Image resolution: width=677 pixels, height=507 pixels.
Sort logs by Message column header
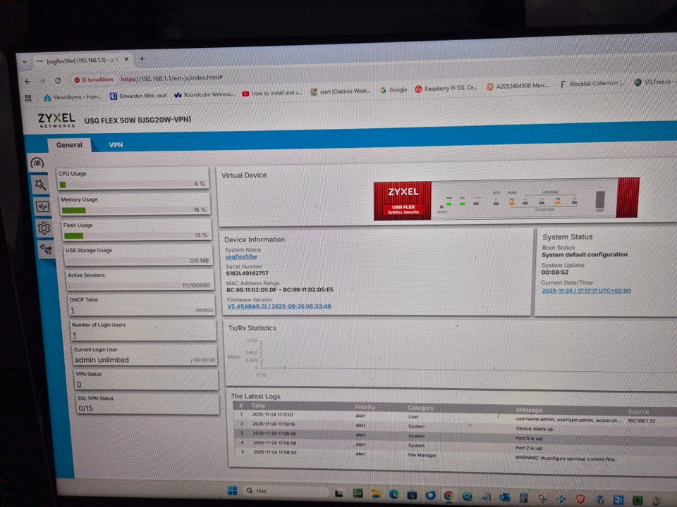coord(529,410)
